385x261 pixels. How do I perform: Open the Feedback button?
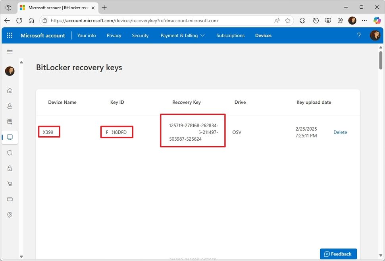click(338, 254)
